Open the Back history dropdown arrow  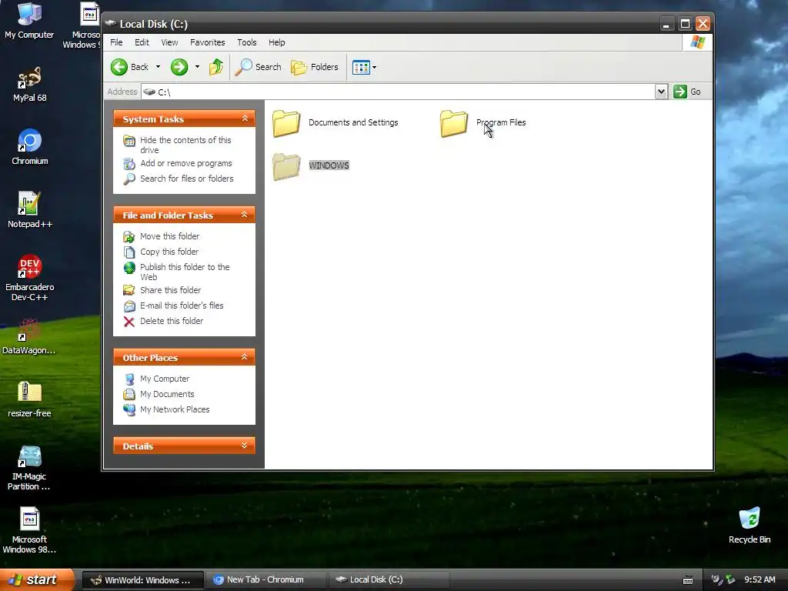158,67
